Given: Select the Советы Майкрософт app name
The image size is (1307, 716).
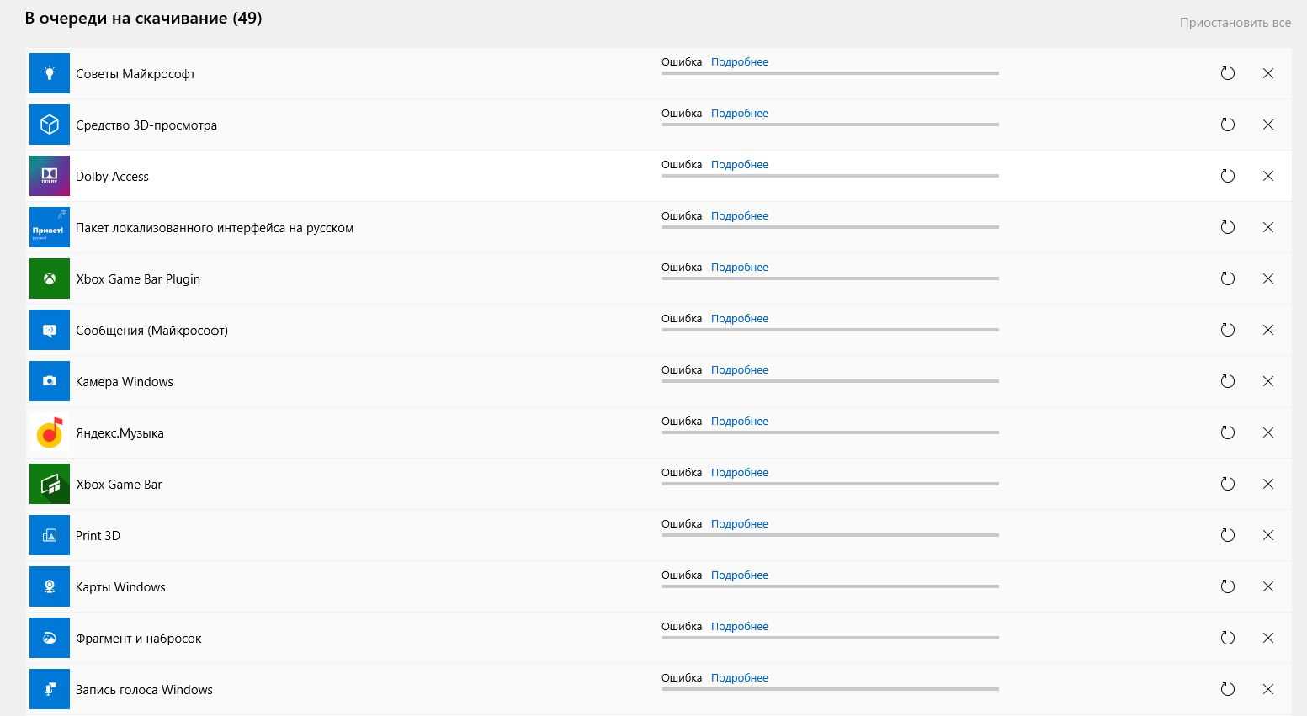Looking at the screenshot, I should click(x=135, y=74).
